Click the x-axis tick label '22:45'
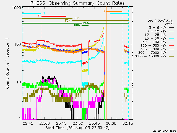Viewport: 177px width, 133px height. [x=28, y=123]
